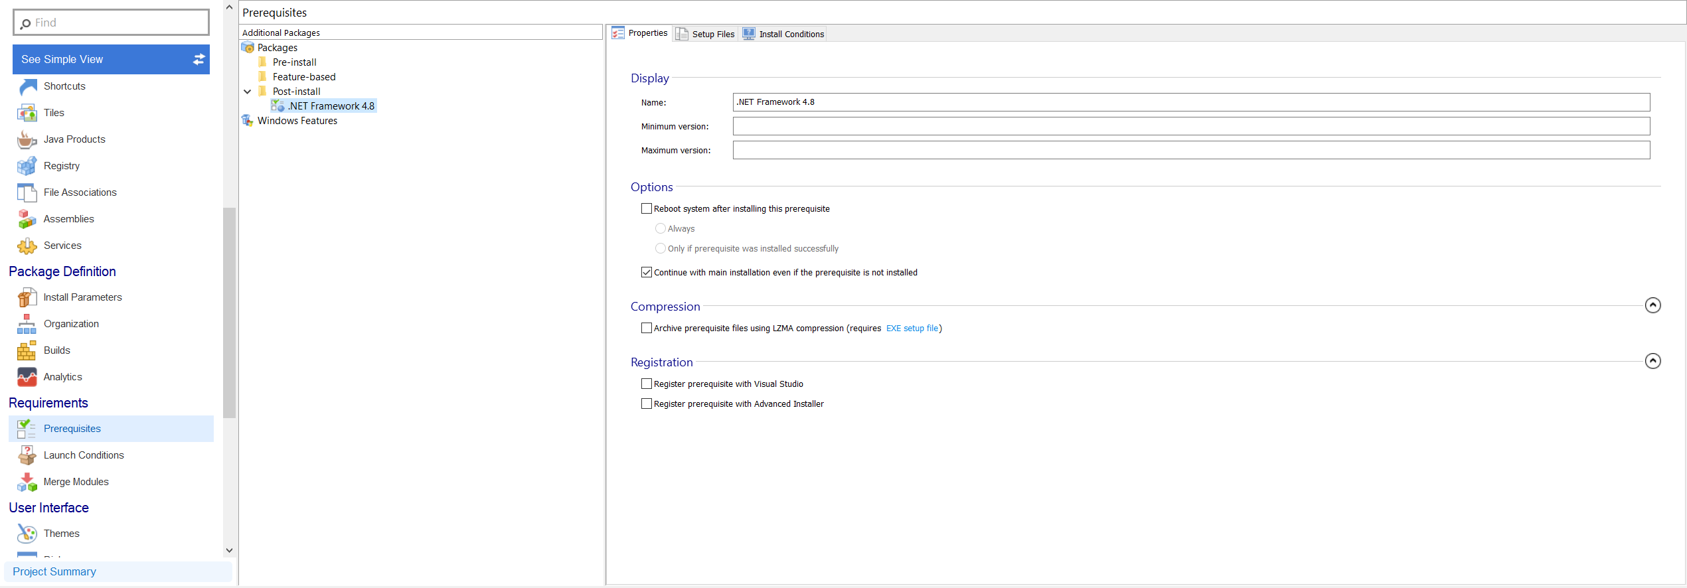Viewport: 1687px width, 588px height.
Task: Click the Organization chart icon
Action: click(27, 325)
